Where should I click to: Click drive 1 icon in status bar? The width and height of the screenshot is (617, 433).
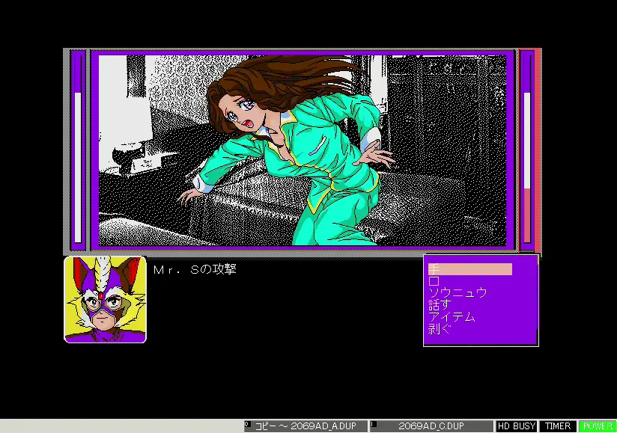tap(374, 424)
